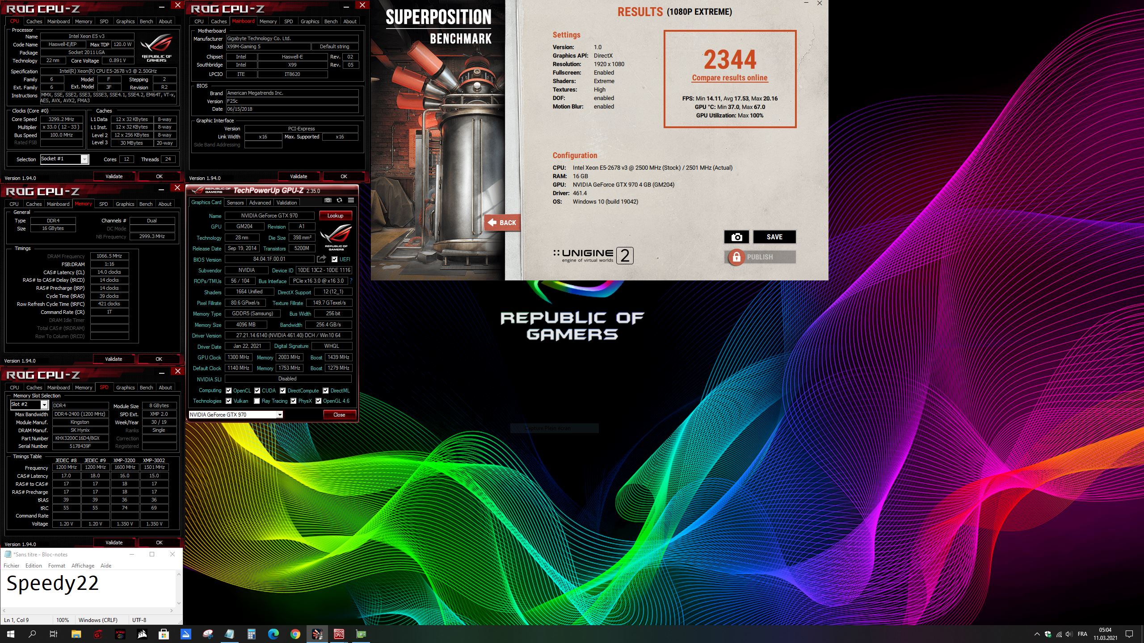Screen dimensions: 1144x643
Task: Open Calculator from taskbar
Action: coord(251,634)
